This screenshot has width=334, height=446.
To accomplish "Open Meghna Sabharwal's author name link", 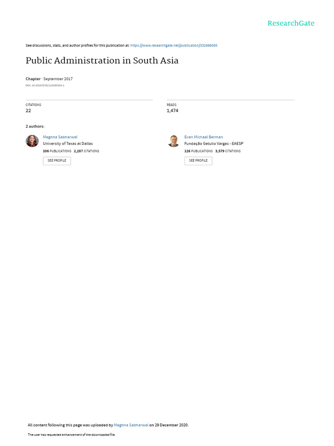I will (x=60, y=137).
